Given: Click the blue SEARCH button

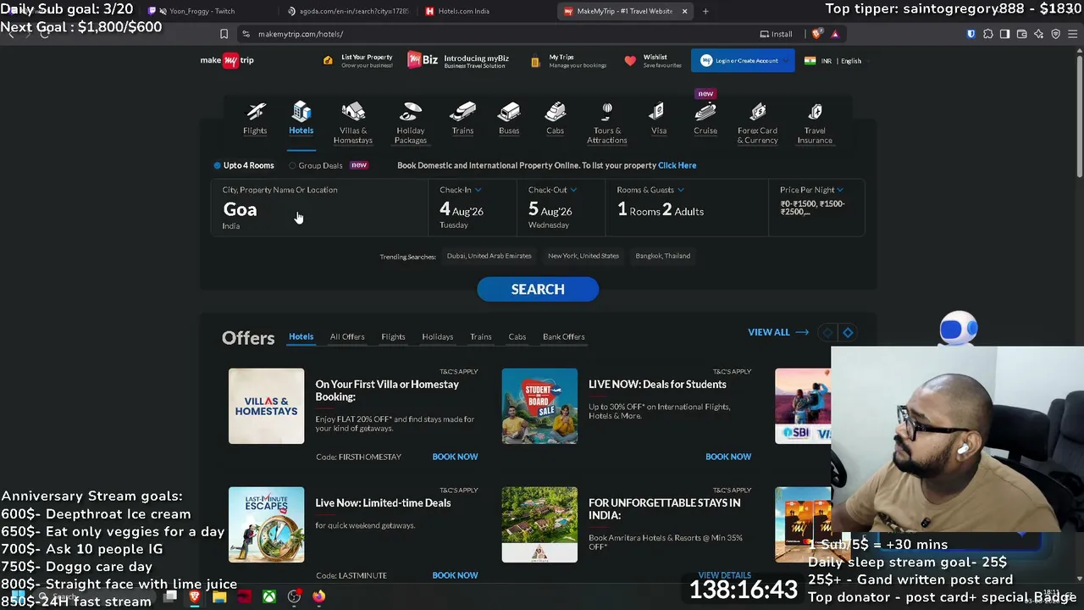Looking at the screenshot, I should [x=538, y=289].
